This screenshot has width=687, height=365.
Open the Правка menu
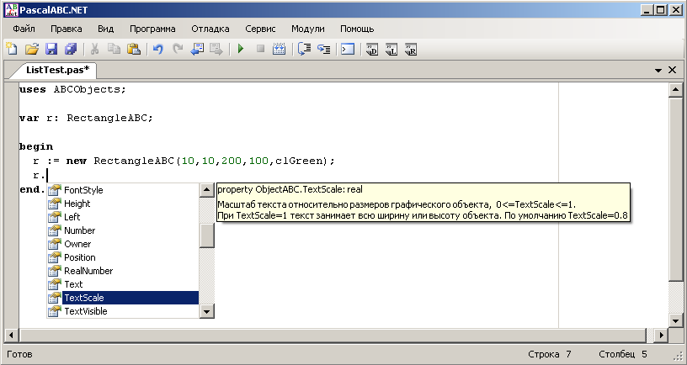[67, 29]
